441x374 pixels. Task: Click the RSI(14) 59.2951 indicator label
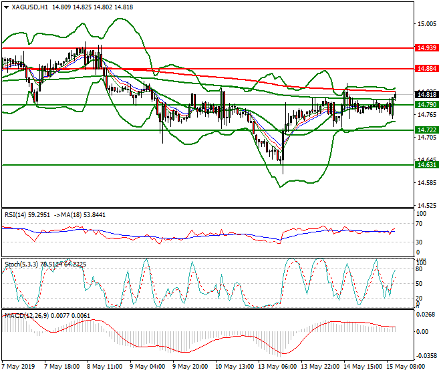click(x=27, y=215)
